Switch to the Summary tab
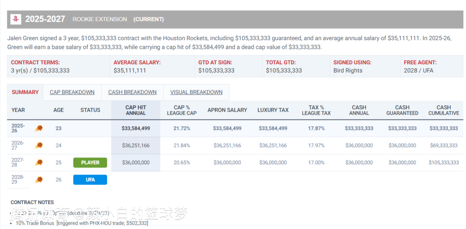Screen dimensions: 466x229 25,92
